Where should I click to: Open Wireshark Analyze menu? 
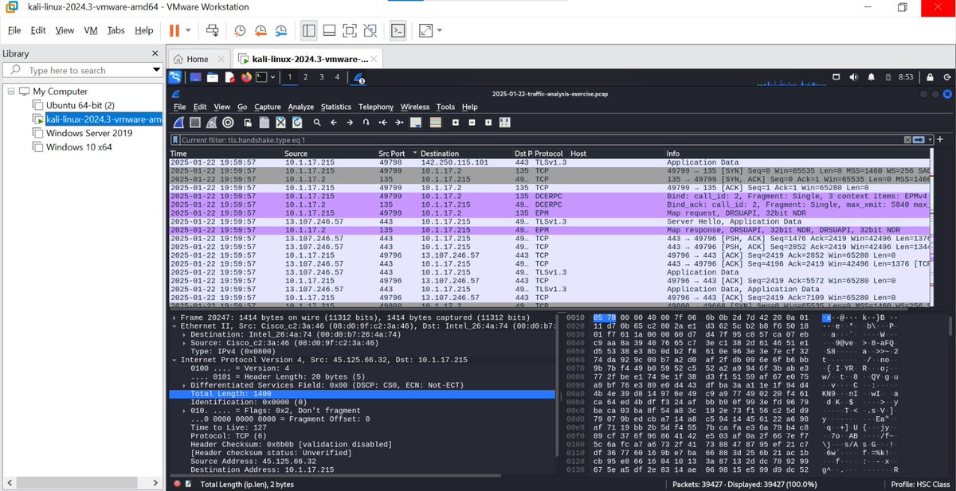point(301,107)
